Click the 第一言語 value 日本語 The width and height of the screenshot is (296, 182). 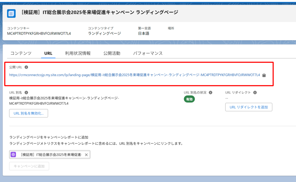pos(143,34)
